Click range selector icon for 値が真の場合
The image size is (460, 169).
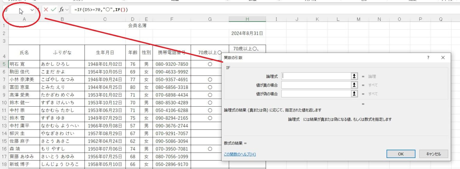pos(354,85)
